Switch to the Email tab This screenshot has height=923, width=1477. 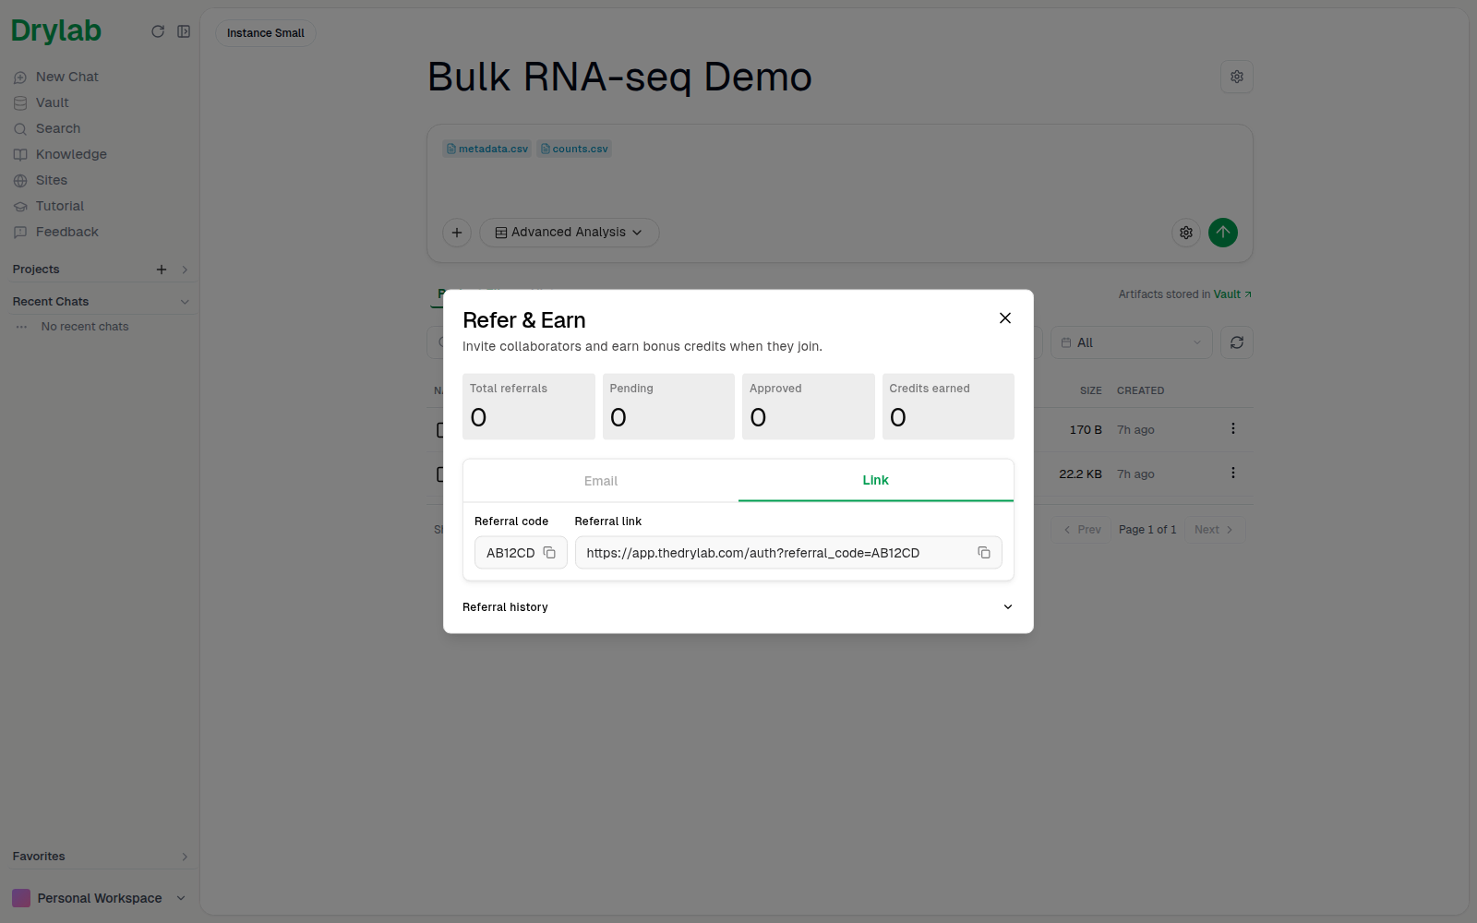pos(601,481)
